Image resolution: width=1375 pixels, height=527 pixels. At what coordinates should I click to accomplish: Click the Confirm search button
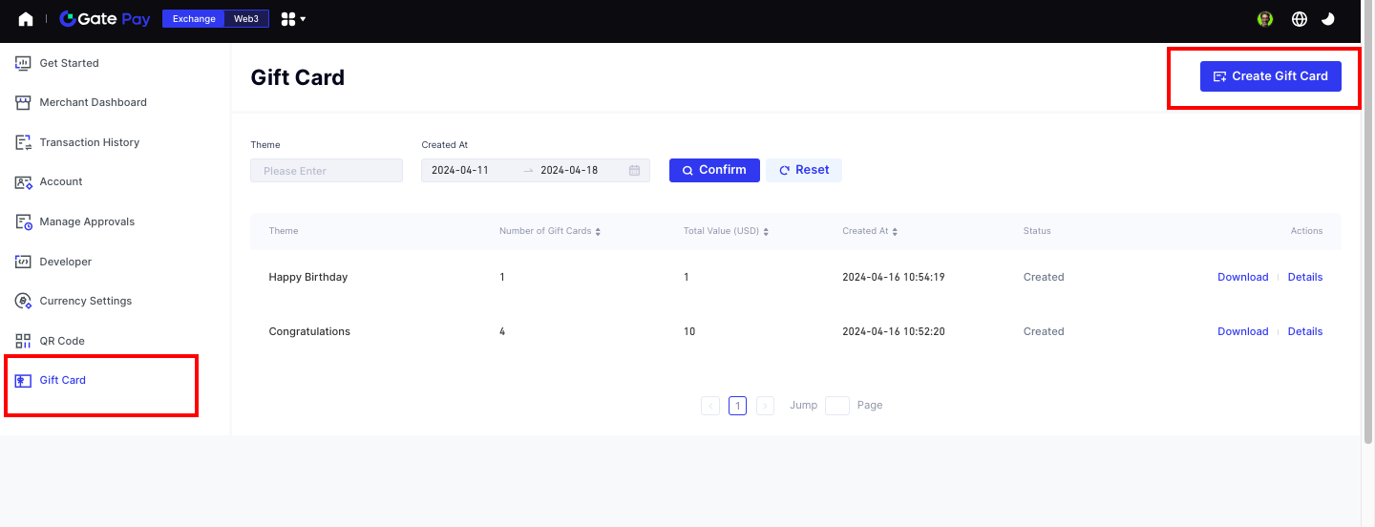714,170
